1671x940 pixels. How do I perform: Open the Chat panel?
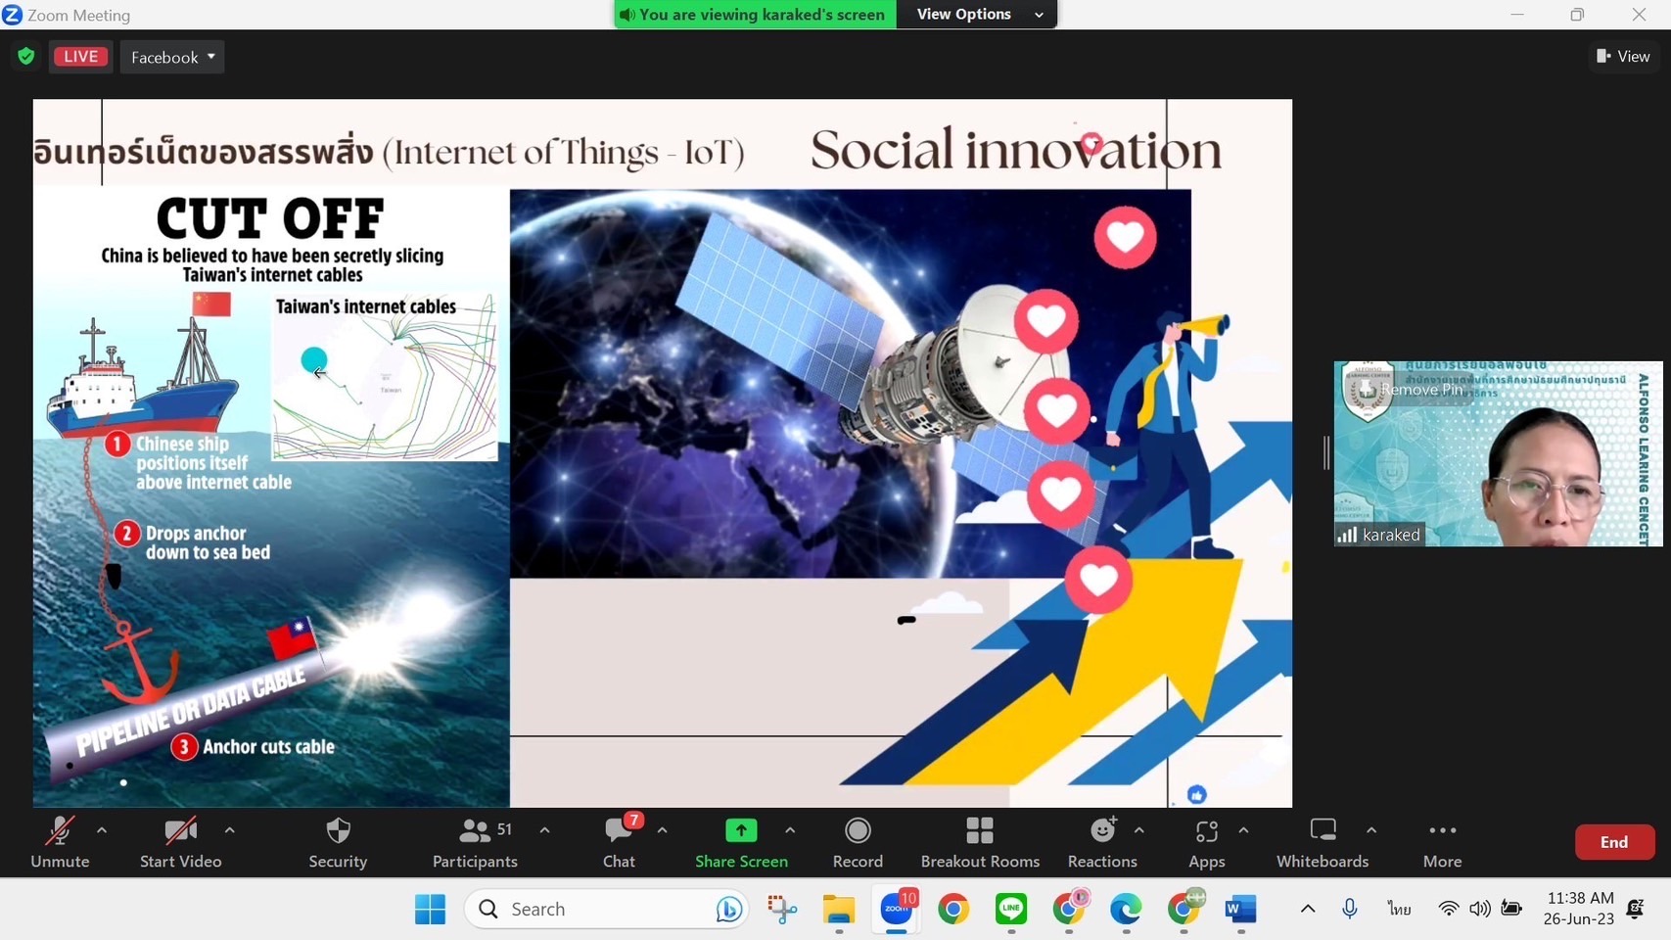(619, 842)
